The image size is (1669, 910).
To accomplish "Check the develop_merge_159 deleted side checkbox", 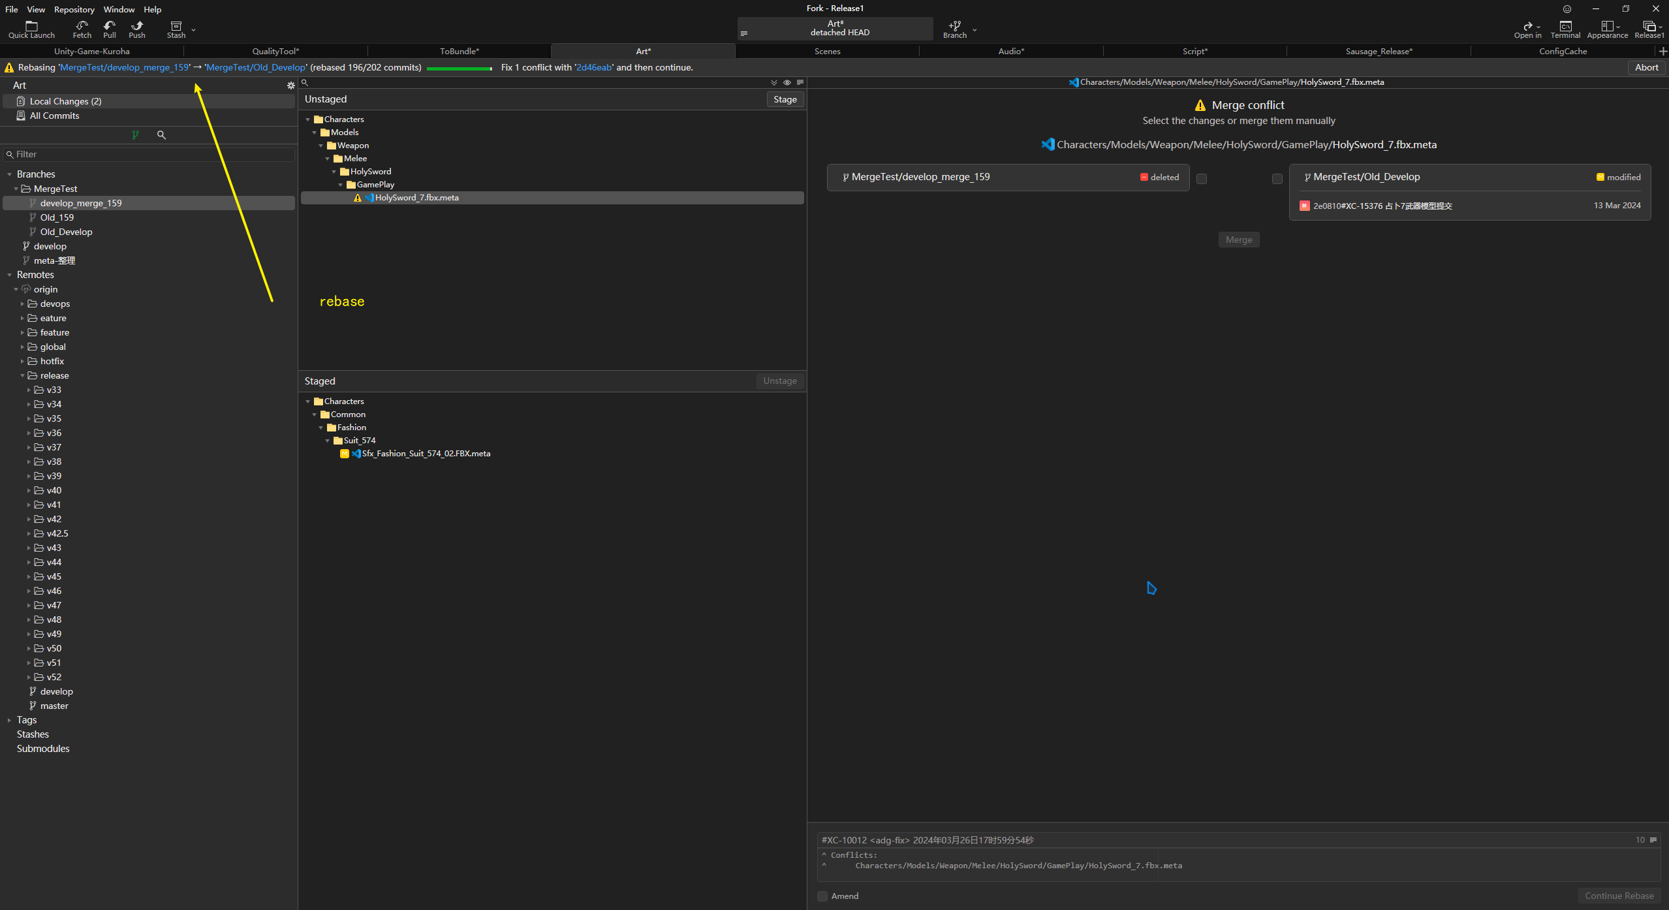I will click(1202, 179).
